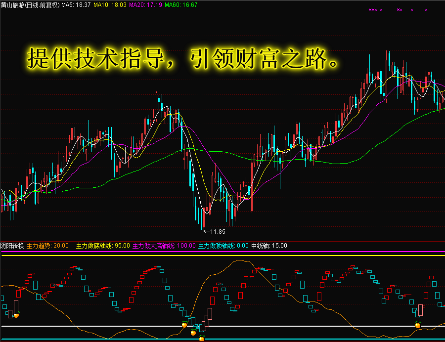Screen dimensions: 445x342
Task: Select the yellow horizontal axis line in indicator panel
Action: 222,256
